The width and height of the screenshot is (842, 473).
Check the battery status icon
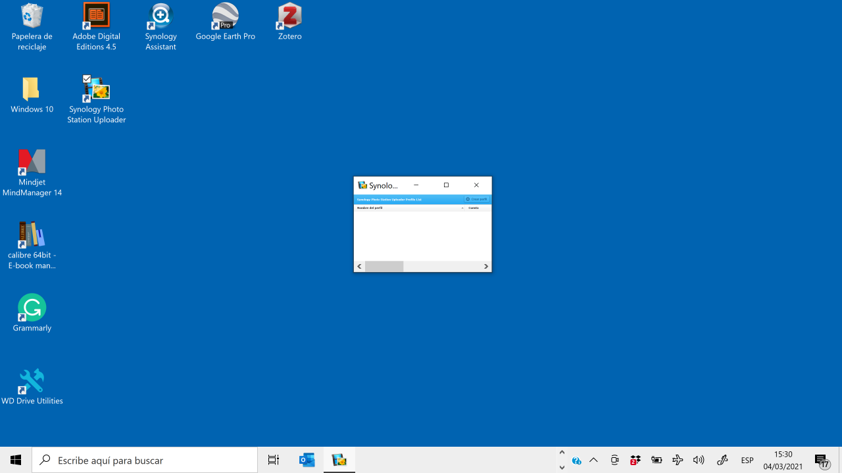tap(656, 460)
